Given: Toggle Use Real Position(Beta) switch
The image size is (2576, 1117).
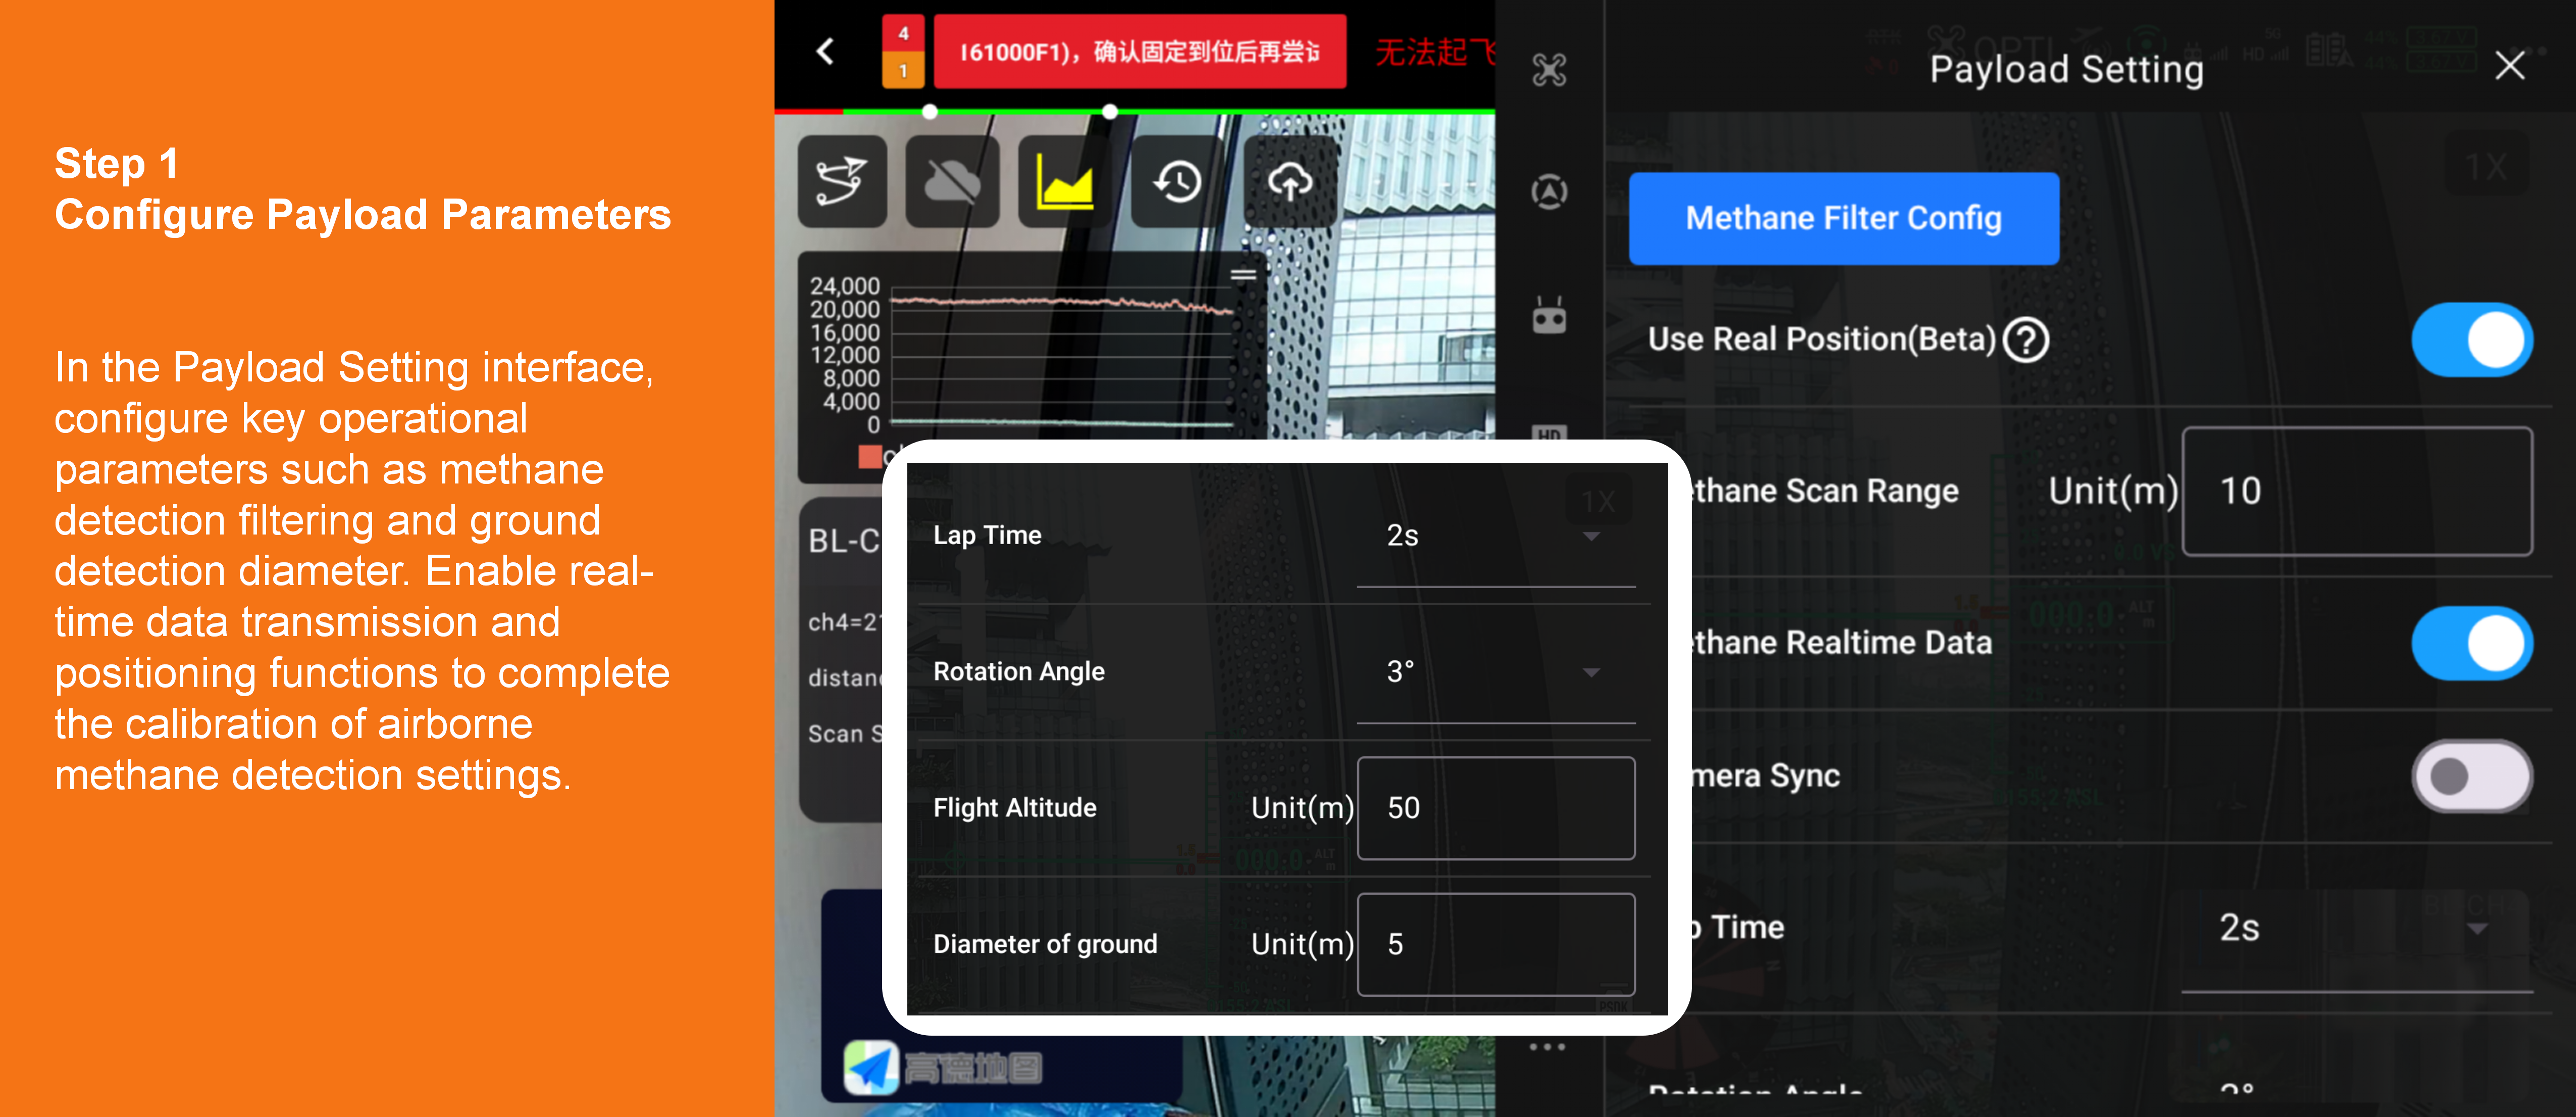Looking at the screenshot, I should coord(2471,339).
